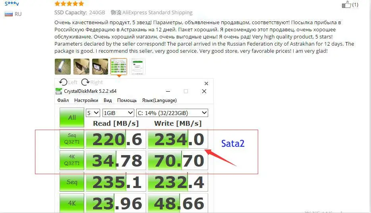Image resolution: width=371 pixels, height=213 pixels.
Task: Click 4K write value 48.66
Action: point(178,203)
